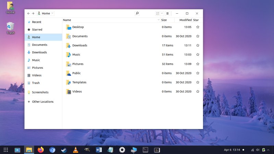Viewport: 274px width, 154px height.
Task: Star the Documents folder
Action: pos(198,36)
